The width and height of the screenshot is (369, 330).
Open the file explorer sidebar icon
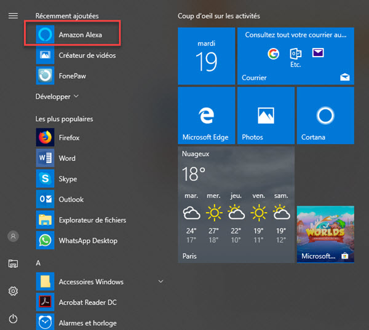coord(13,264)
